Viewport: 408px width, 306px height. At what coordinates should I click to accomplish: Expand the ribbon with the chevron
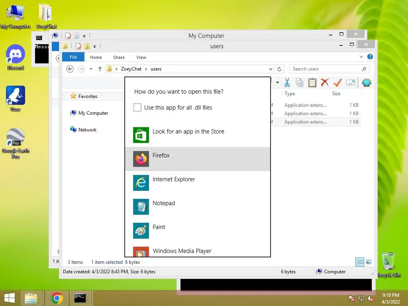click(x=361, y=57)
